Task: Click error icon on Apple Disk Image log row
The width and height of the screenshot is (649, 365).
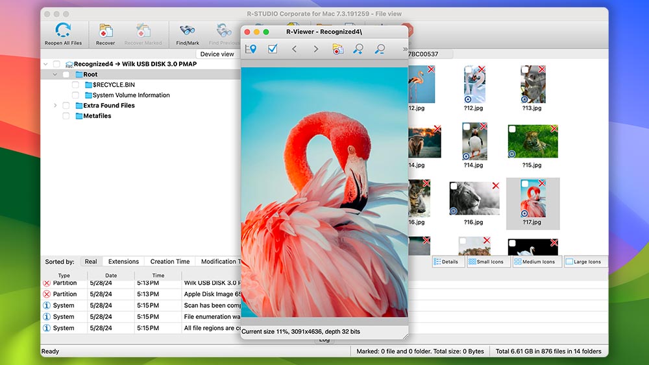Action: pos(47,294)
